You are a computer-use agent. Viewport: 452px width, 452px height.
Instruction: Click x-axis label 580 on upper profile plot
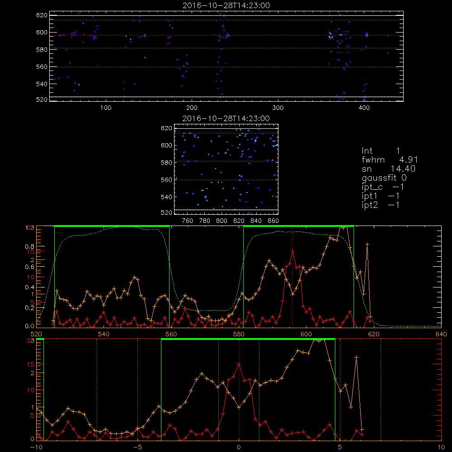(x=239, y=334)
